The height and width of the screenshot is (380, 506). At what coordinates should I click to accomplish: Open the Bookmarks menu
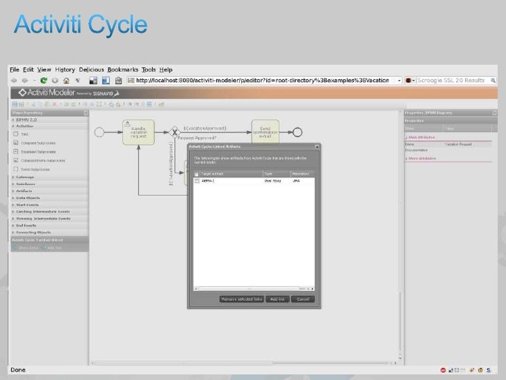click(x=122, y=70)
